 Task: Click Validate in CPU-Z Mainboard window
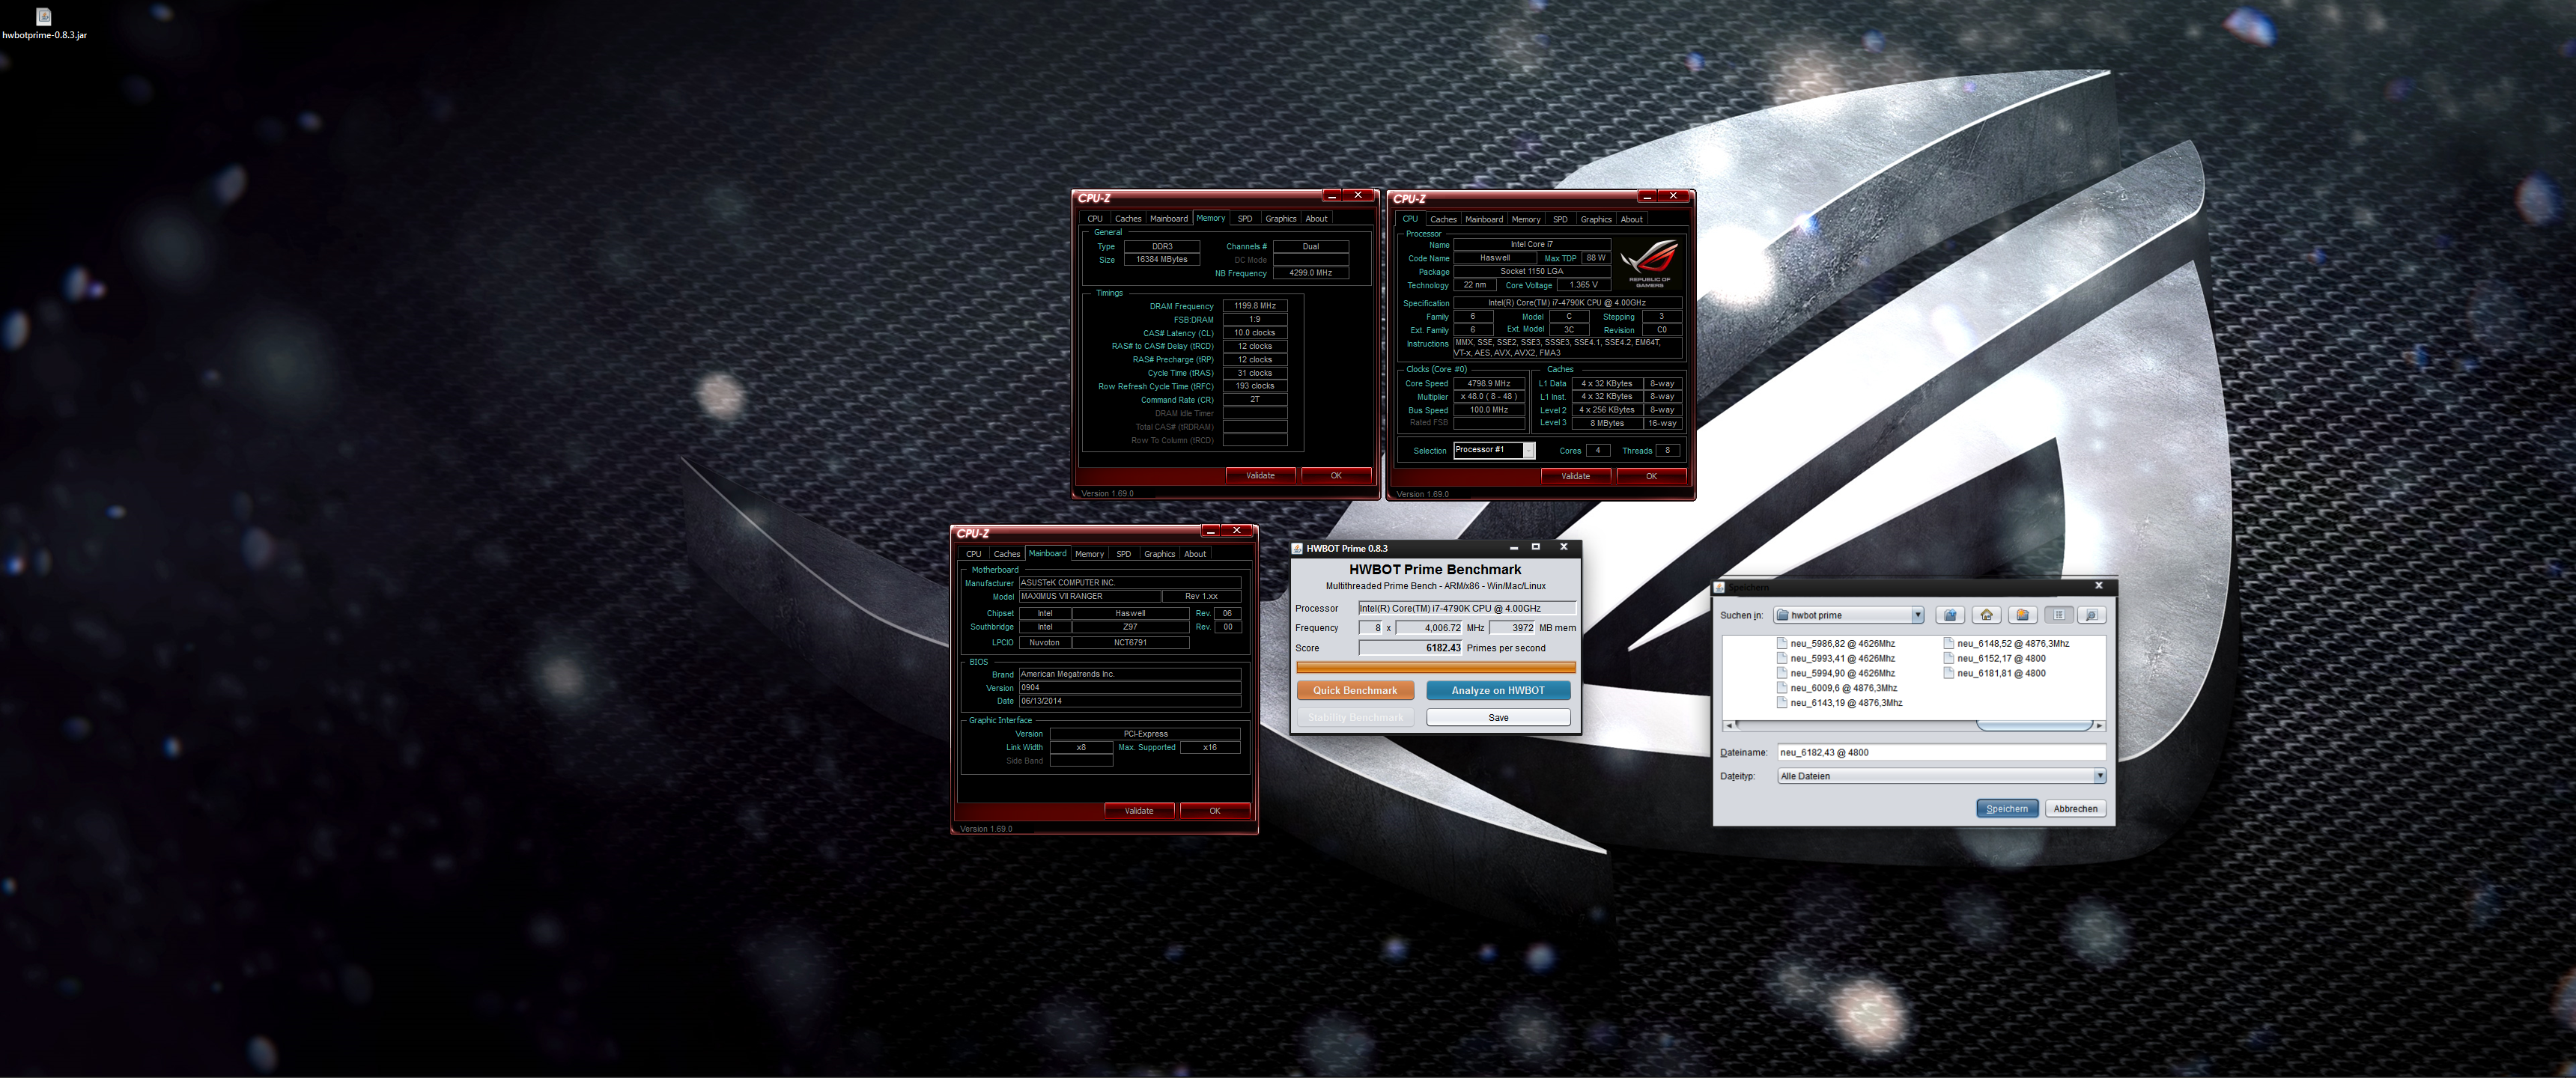(1139, 811)
